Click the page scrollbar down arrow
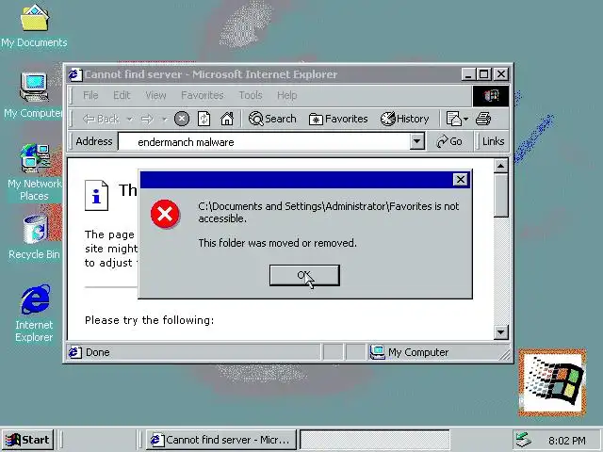This screenshot has width=603, height=452. point(500,332)
